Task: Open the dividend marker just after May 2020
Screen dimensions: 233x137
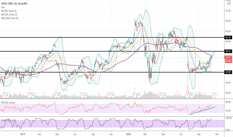Action: [165, 96]
